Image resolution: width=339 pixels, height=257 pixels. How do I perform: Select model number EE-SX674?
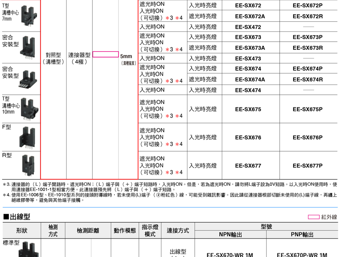[248, 69]
